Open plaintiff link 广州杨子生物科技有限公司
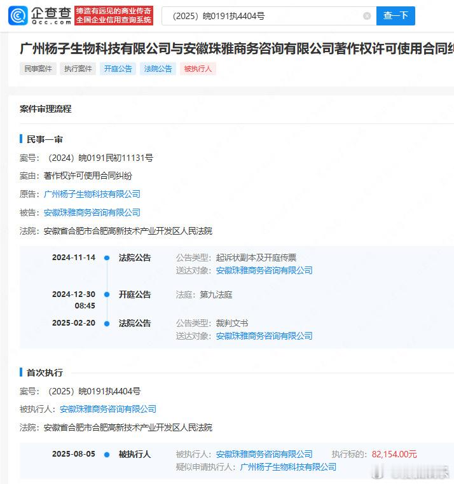 [92, 194]
